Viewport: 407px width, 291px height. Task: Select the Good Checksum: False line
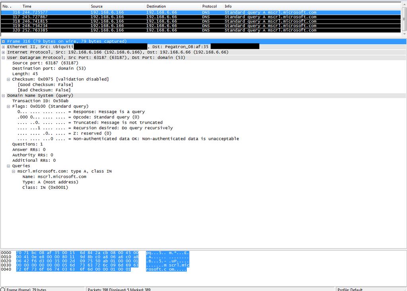tap(45, 85)
